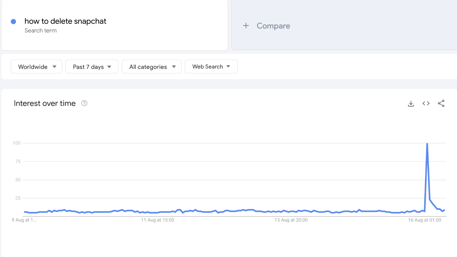Open help tooltip beside Interest over time
457x257 pixels.
[84, 103]
